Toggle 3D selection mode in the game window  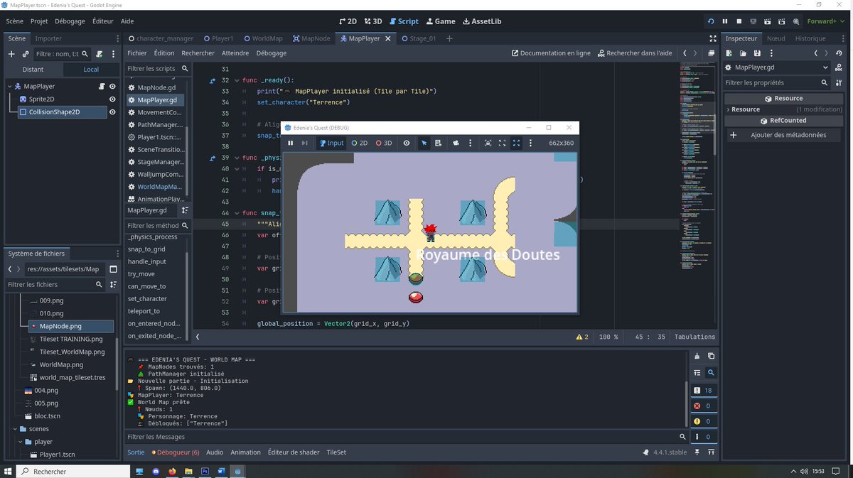pos(384,143)
